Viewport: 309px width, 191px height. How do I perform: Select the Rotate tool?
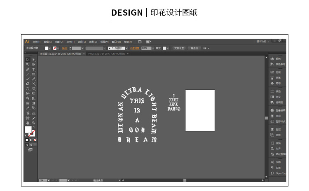click(28, 89)
